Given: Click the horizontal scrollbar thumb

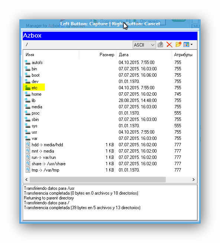Looking at the screenshot, I should pyautogui.click(x=98, y=179).
